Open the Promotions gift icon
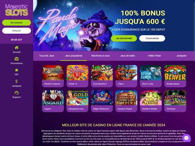 (17, 59)
